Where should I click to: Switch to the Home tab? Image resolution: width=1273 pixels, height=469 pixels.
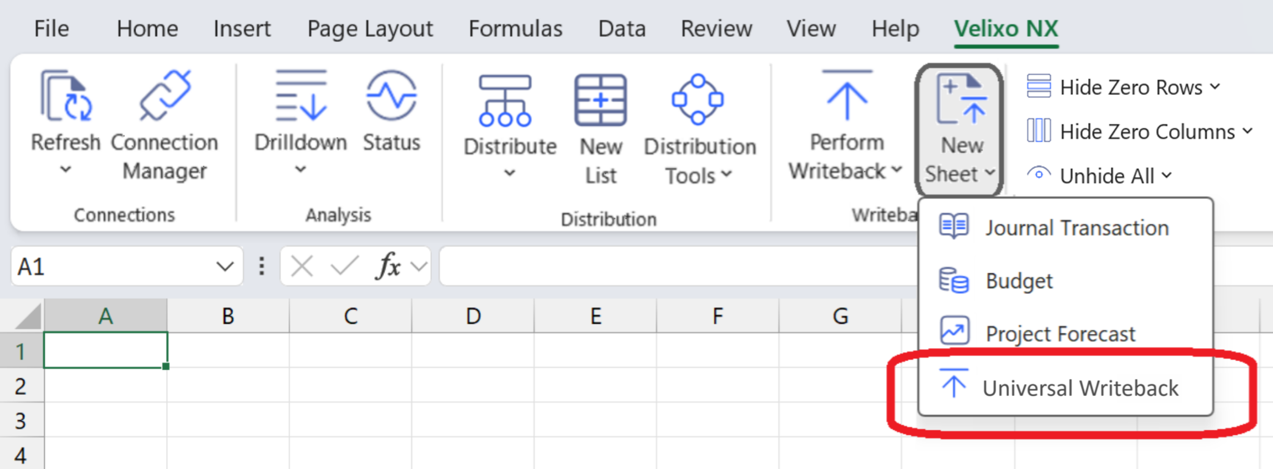pos(147,29)
